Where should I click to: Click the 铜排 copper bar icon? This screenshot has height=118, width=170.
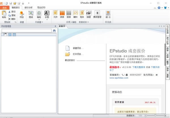[62, 14]
